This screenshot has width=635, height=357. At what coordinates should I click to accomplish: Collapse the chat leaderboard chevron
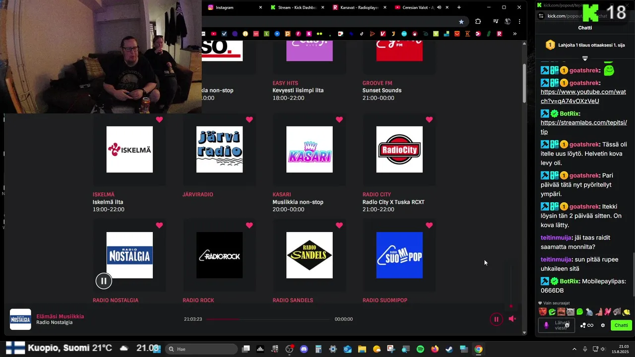pos(585,59)
